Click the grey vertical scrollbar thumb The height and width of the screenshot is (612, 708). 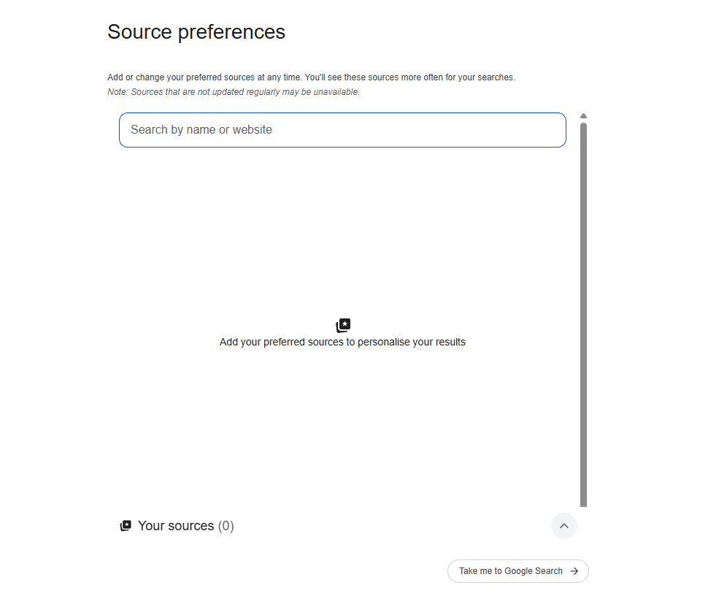583,314
